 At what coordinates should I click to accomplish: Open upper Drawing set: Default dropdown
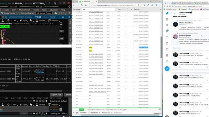[59, 101]
